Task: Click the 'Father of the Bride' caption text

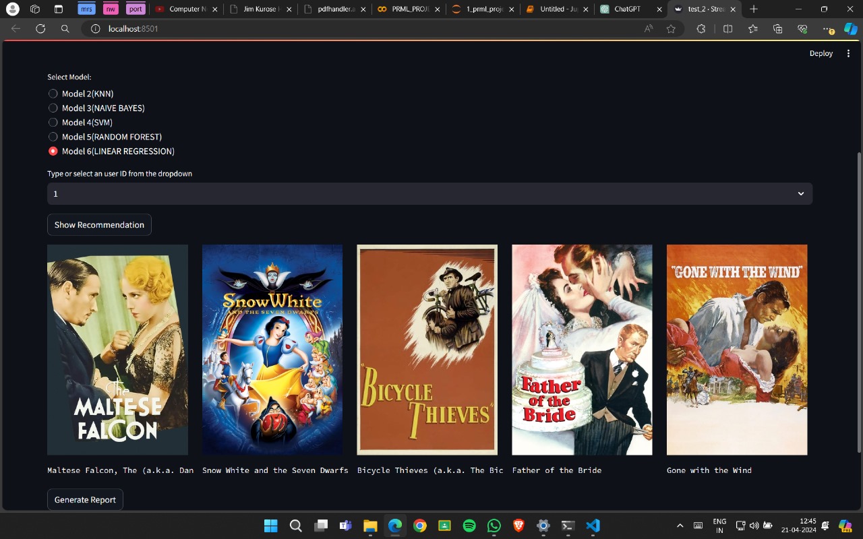Action: click(557, 470)
